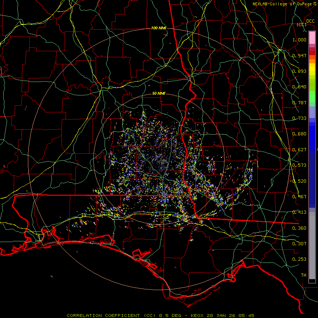Click the 0.893 scale value
Viewport: 318px width, 318px height.
click(x=299, y=71)
